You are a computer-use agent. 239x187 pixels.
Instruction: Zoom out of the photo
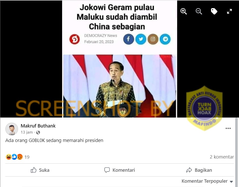pyautogui.click(x=199, y=11)
